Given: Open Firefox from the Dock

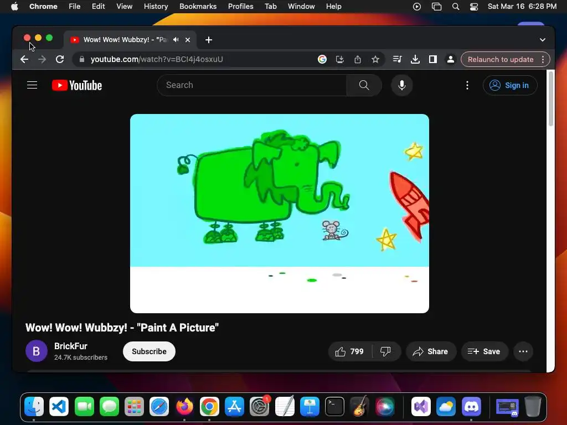Looking at the screenshot, I should [184, 407].
